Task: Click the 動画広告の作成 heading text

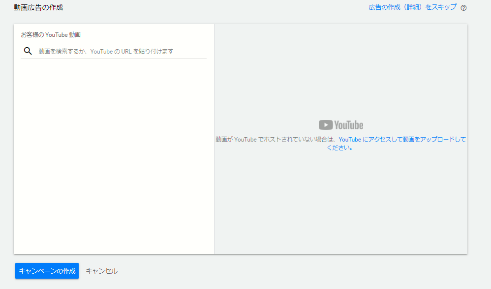Action: coord(38,7)
